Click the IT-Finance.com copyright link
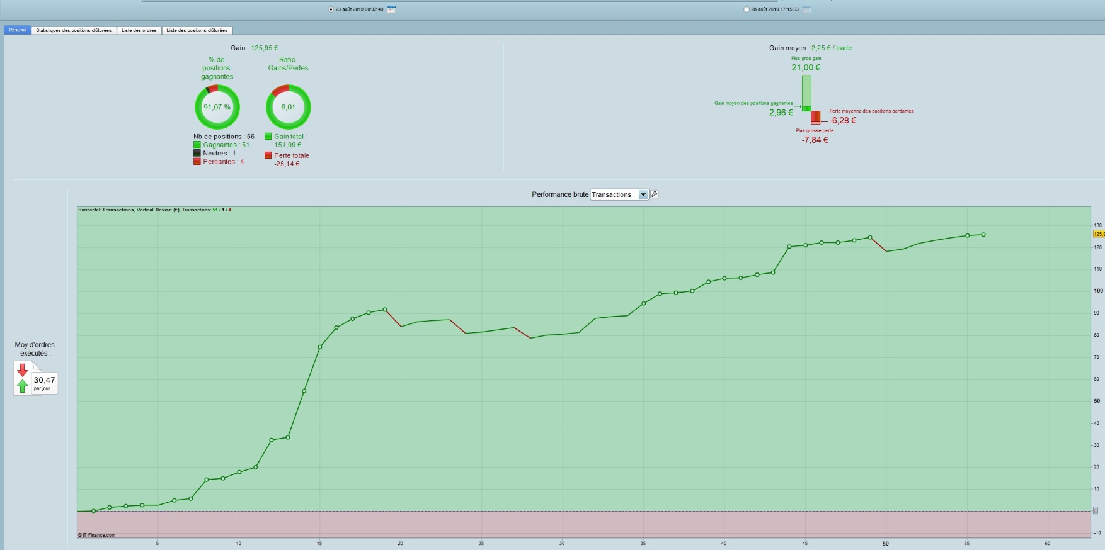Screen dimensions: 1105x550 97,535
